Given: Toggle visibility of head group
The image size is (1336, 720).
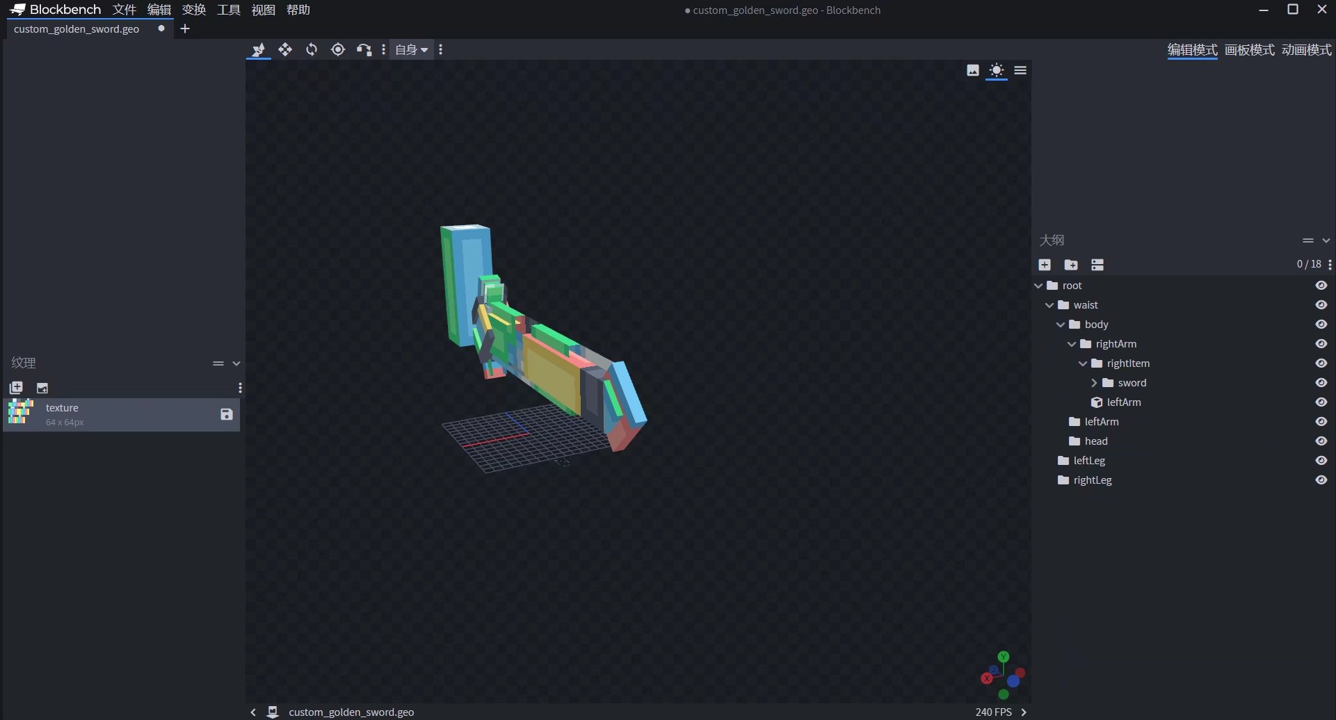Looking at the screenshot, I should (1321, 441).
